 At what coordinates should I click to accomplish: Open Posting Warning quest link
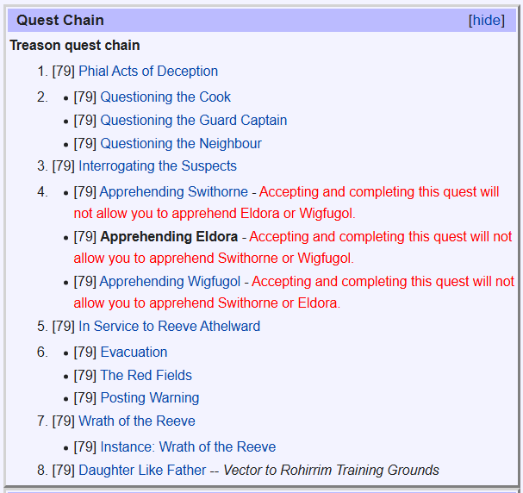150,397
